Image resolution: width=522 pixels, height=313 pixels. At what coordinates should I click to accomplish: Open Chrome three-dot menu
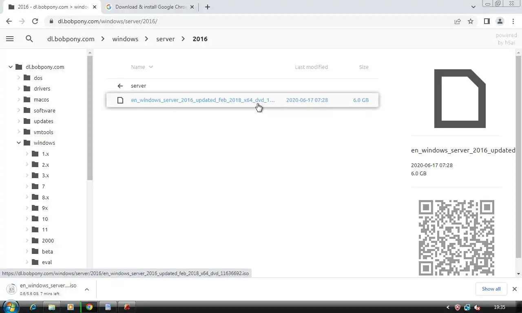[x=513, y=22]
